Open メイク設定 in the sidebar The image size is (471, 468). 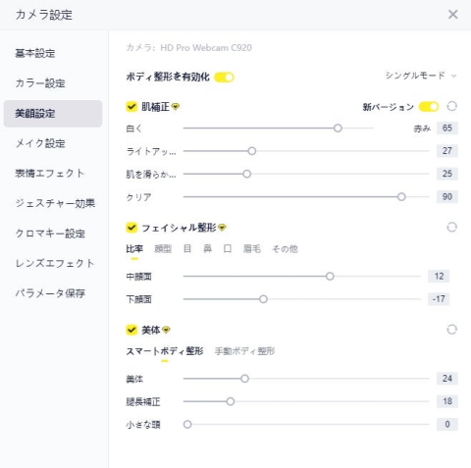40,143
